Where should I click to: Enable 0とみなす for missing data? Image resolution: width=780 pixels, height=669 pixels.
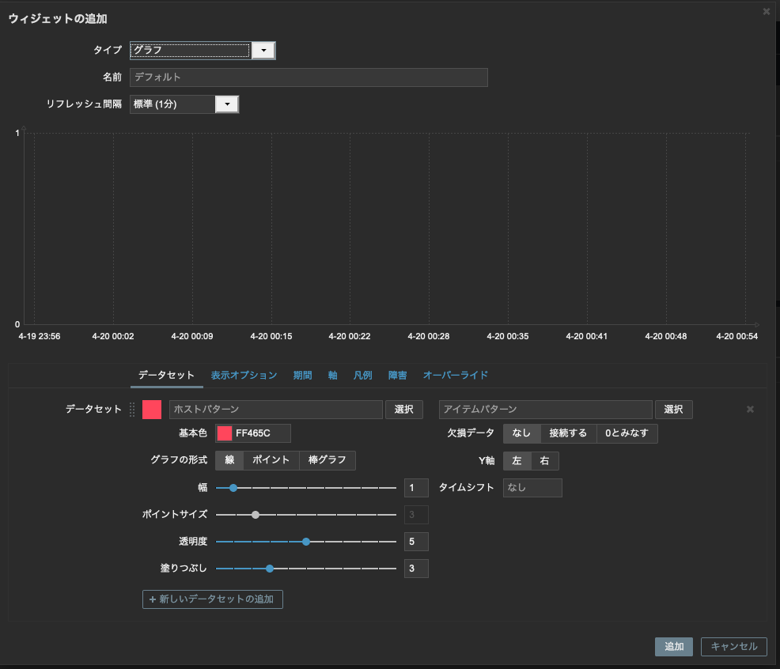point(628,433)
